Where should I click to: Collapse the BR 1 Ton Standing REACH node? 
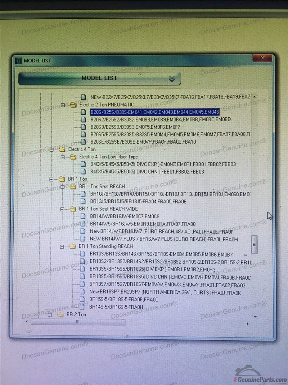(62, 246)
